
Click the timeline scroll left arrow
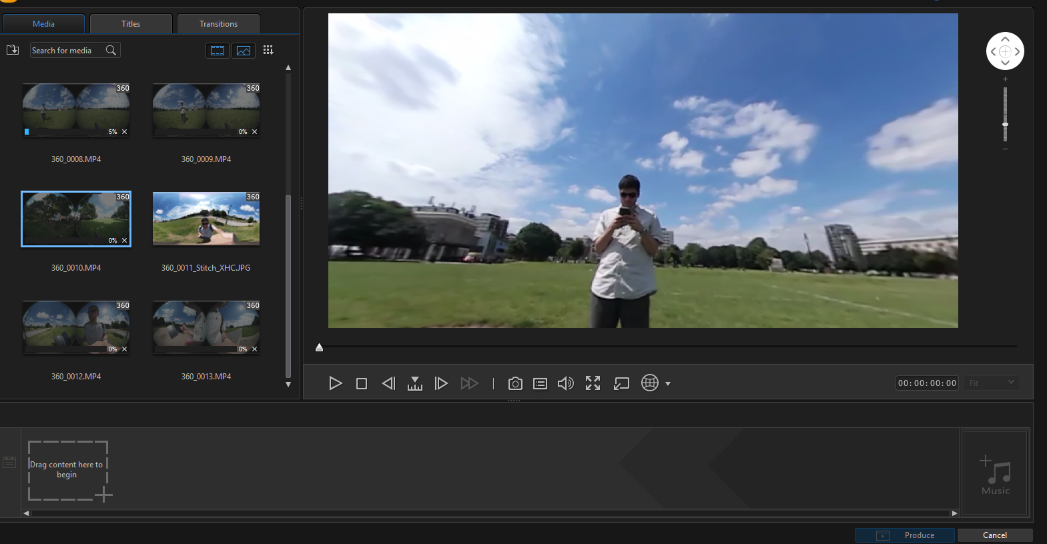(x=26, y=513)
